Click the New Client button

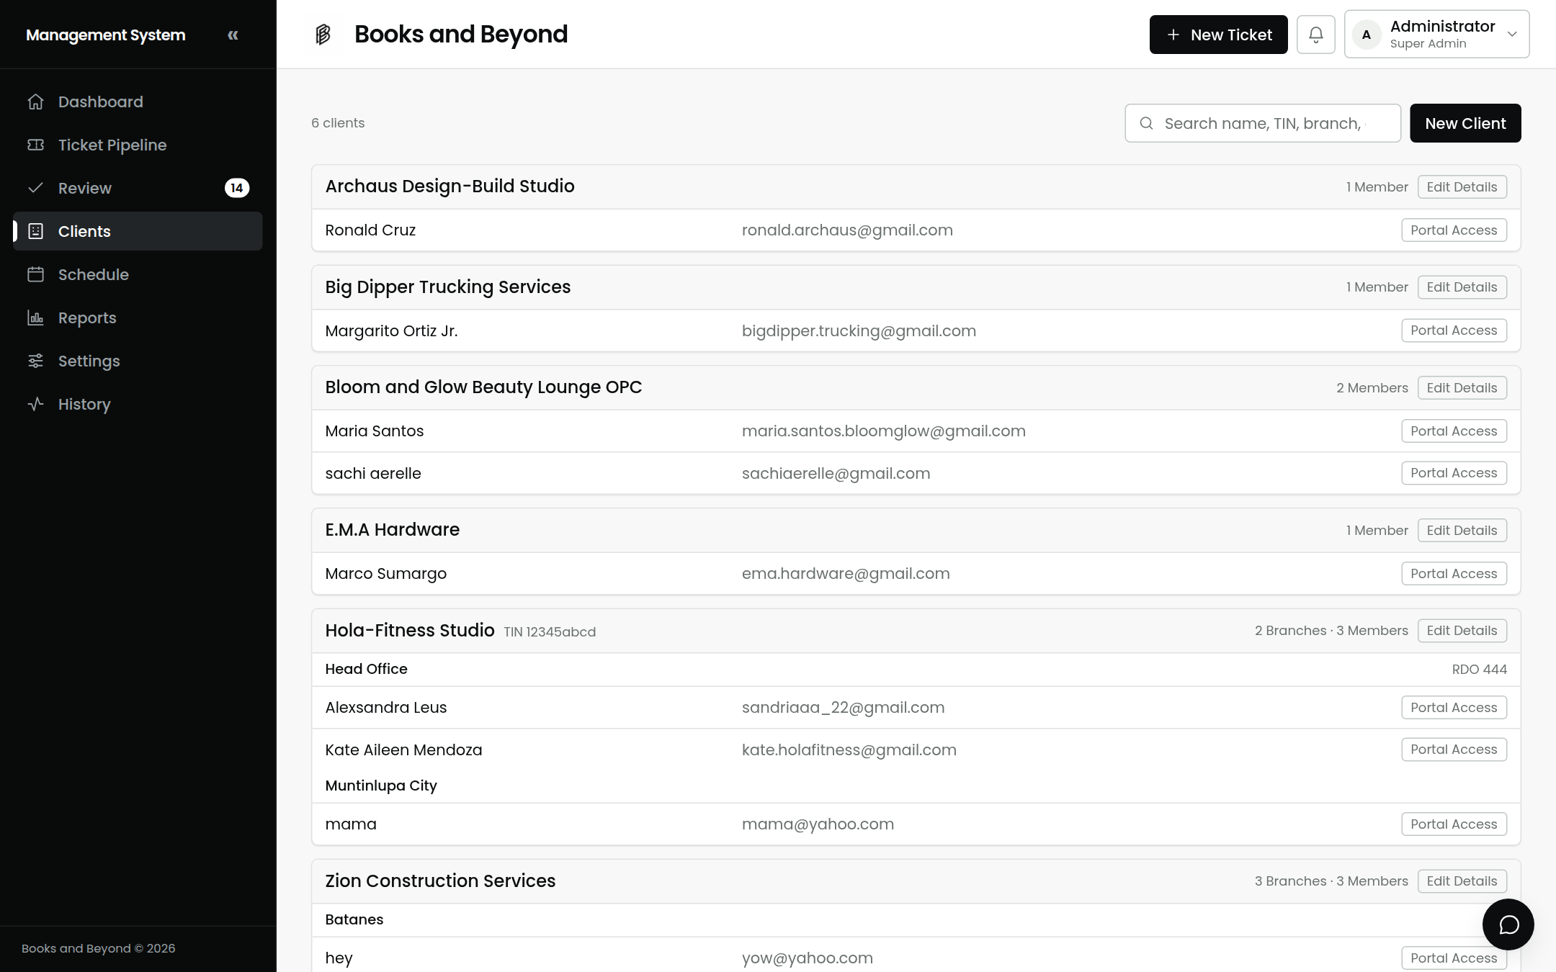click(x=1465, y=123)
